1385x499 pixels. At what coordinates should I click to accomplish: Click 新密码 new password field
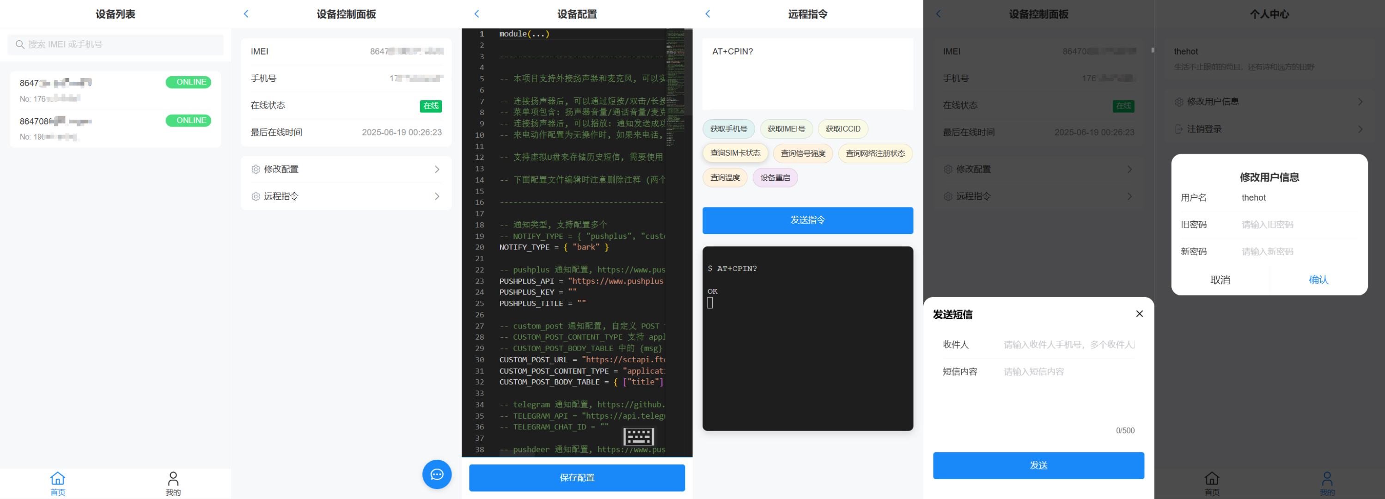[x=1300, y=252]
